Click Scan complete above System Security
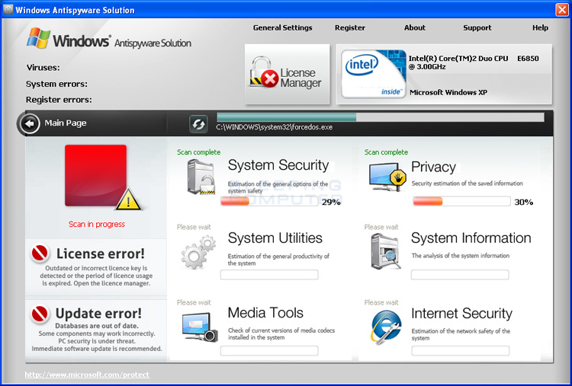Screen dimensions: 572x386 [199, 152]
